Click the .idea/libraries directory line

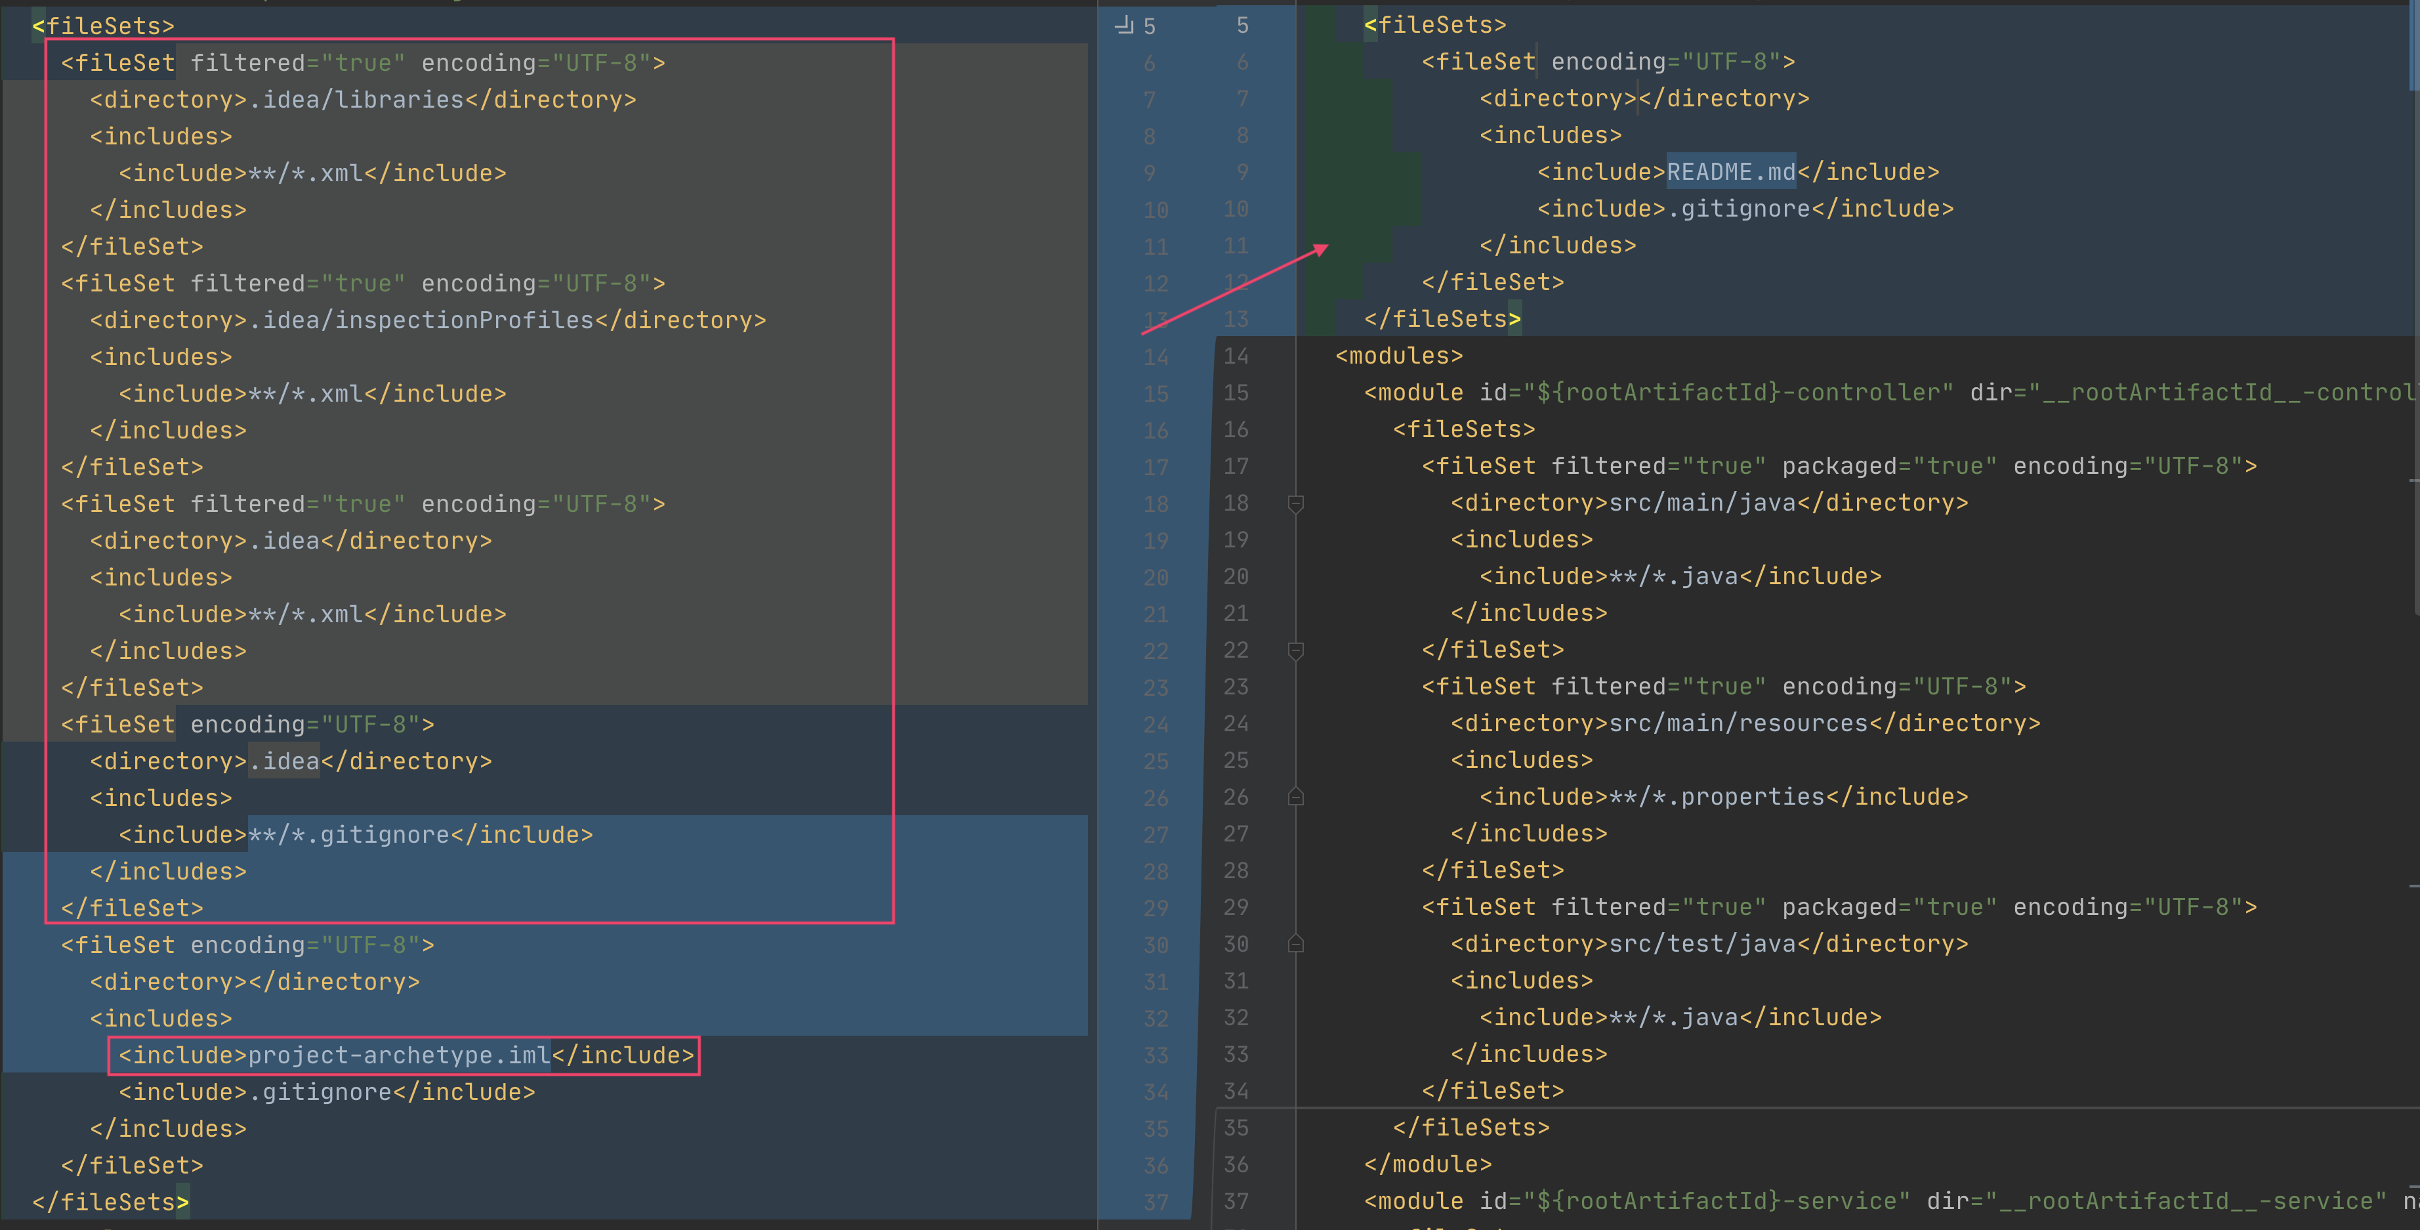[363, 100]
